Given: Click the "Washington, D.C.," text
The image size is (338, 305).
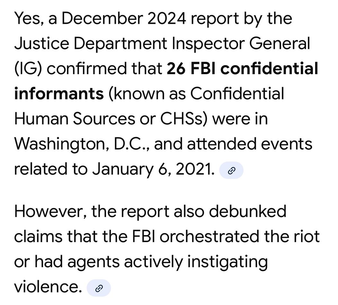Looking at the screenshot, I should tap(82, 144).
